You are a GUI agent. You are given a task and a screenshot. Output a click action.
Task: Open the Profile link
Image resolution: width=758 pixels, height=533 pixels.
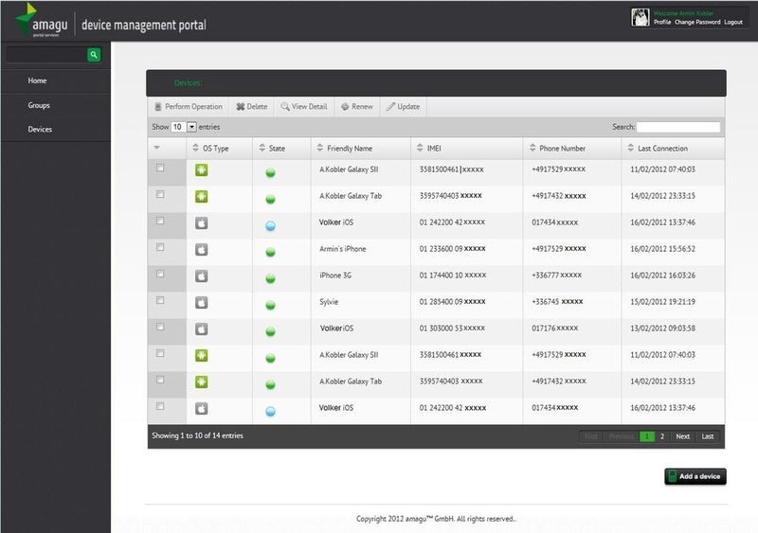point(661,22)
